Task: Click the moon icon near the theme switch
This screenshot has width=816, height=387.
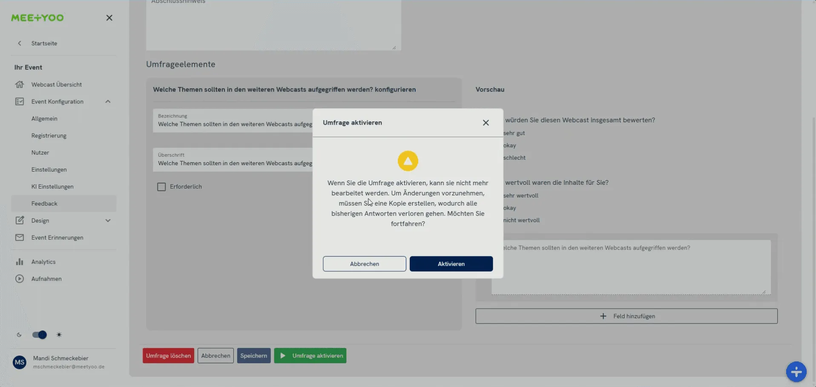Action: point(19,335)
